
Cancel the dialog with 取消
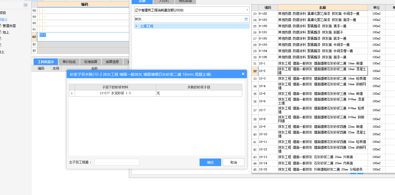(234, 162)
